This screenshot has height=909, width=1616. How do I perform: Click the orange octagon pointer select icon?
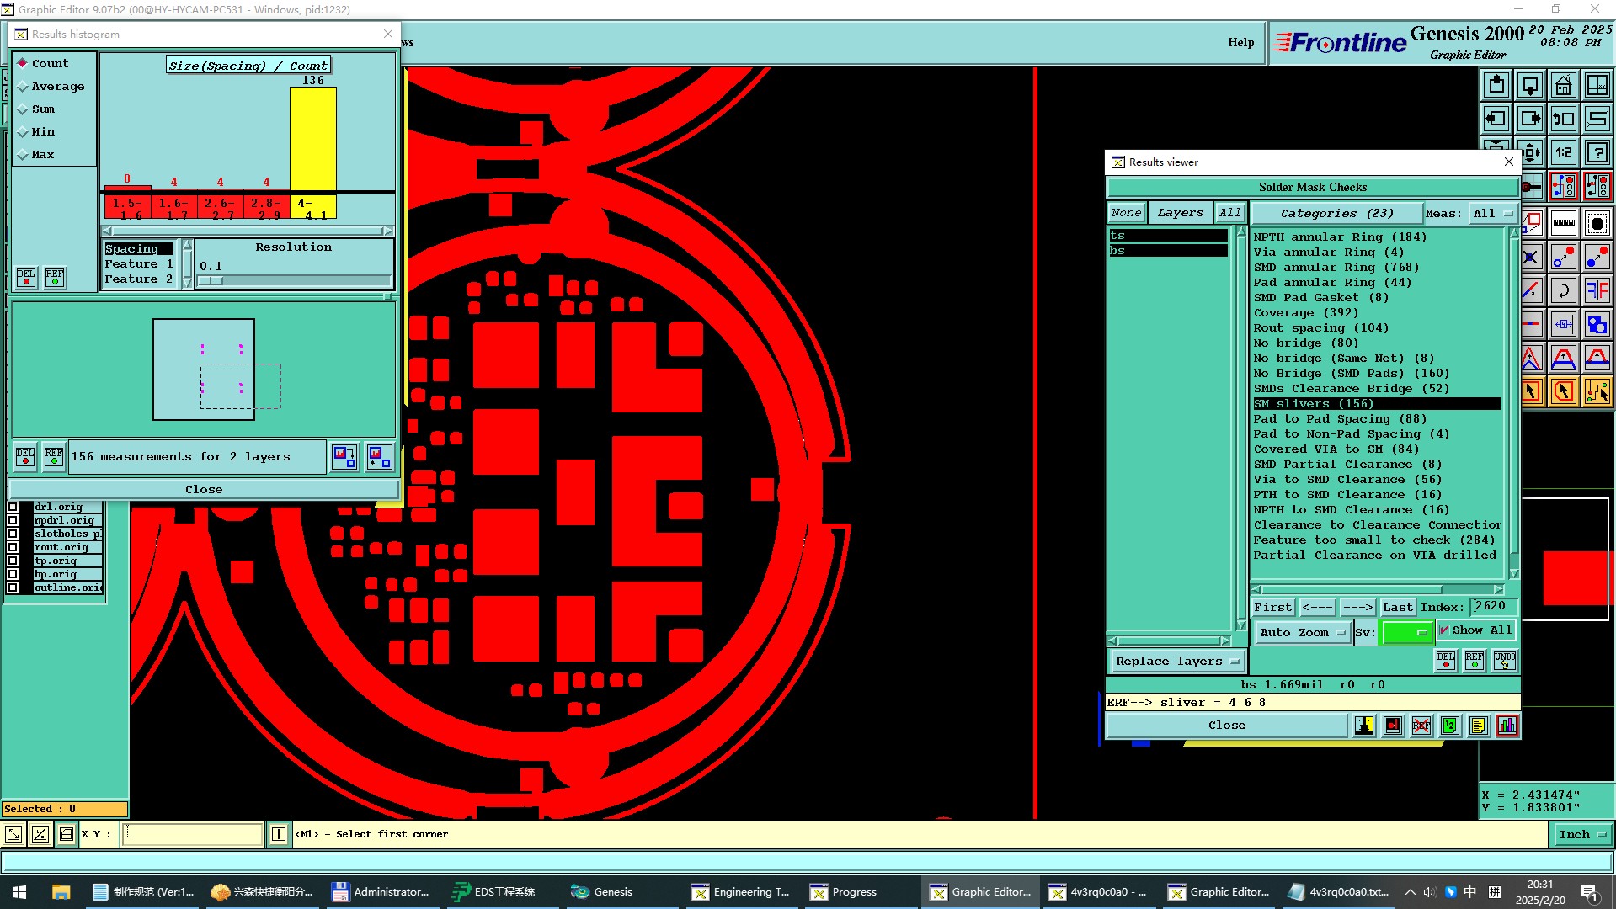pos(1564,391)
